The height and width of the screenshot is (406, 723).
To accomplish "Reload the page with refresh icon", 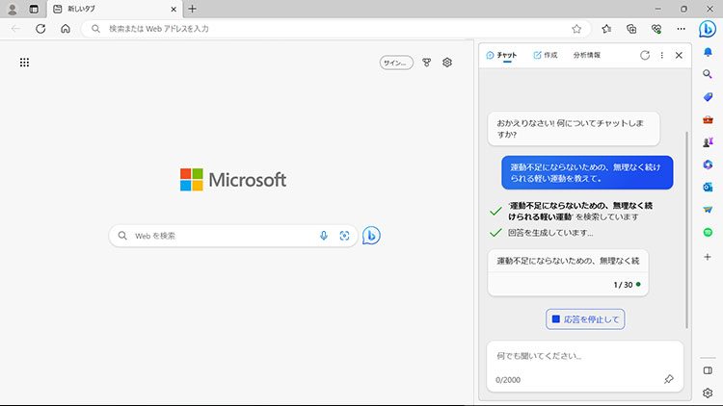I will pos(40,29).
